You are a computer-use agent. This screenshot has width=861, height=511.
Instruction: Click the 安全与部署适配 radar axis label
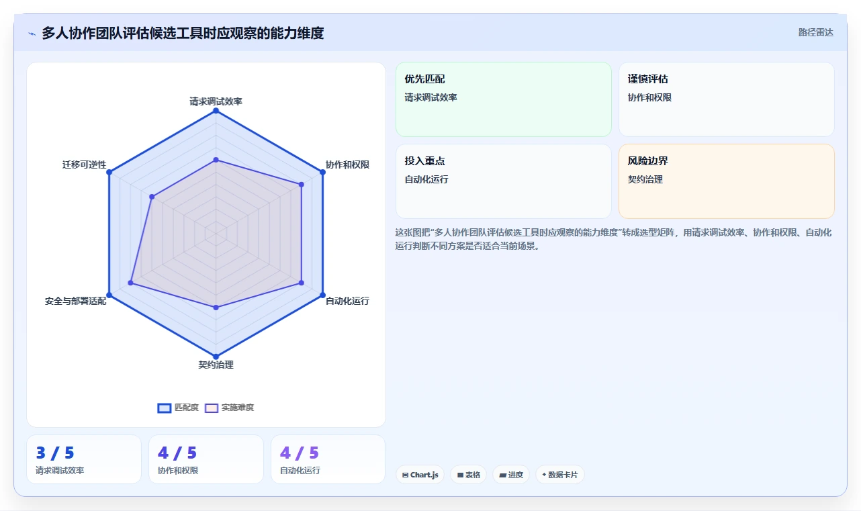tap(75, 301)
